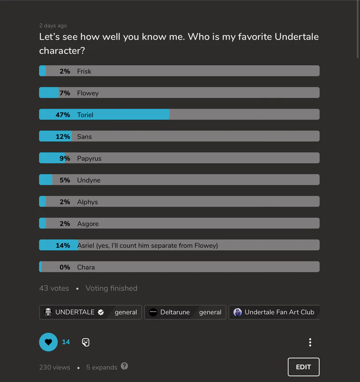
Task: Click the expands help question mark icon
Action: coord(124,366)
